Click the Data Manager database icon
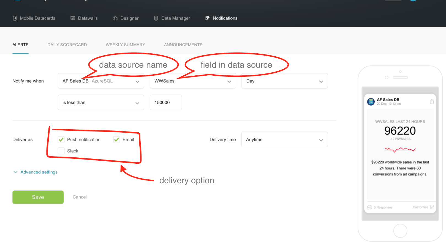The image size is (446, 252). (x=156, y=18)
